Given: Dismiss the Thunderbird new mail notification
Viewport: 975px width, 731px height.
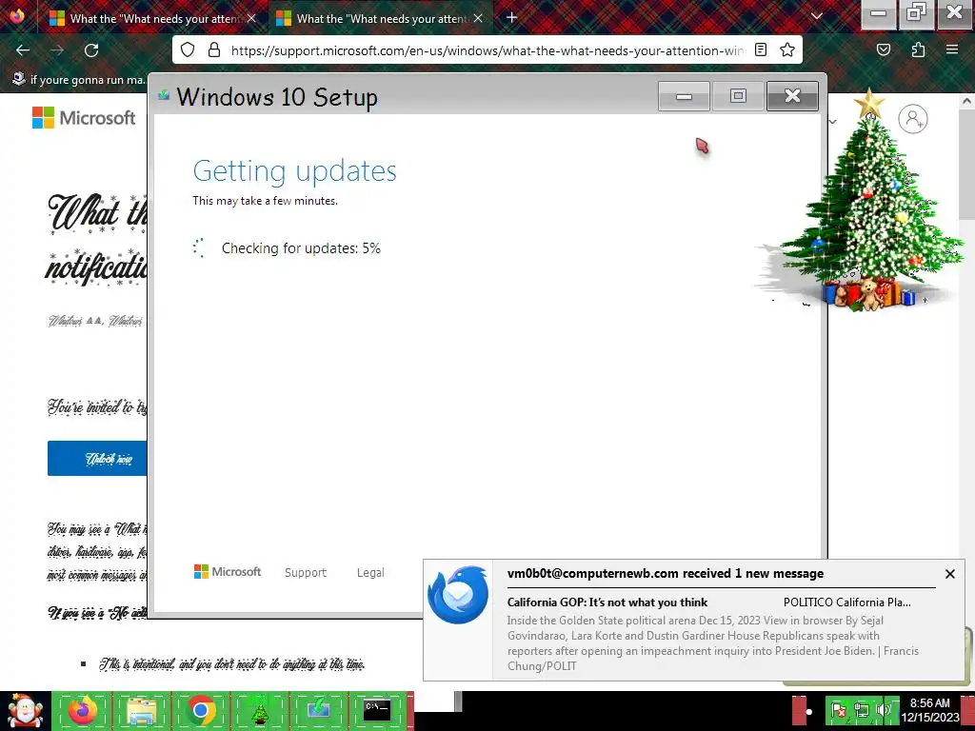Looking at the screenshot, I should pos(950,574).
